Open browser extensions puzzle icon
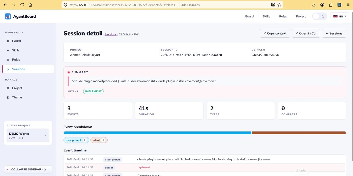The image size is (353, 176). pyautogui.click(x=331, y=5)
